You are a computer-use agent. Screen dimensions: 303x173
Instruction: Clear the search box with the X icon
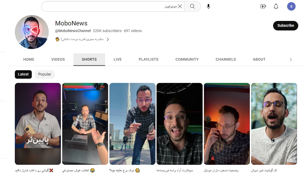coord(180,6)
